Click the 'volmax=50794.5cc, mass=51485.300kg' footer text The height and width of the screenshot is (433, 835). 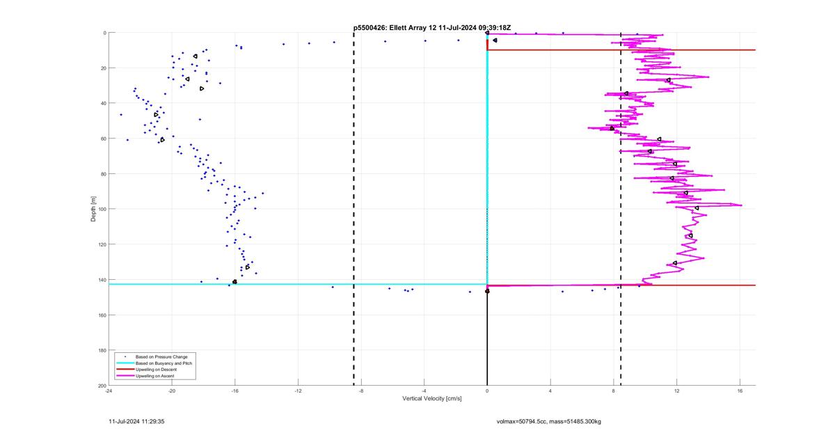549,421
